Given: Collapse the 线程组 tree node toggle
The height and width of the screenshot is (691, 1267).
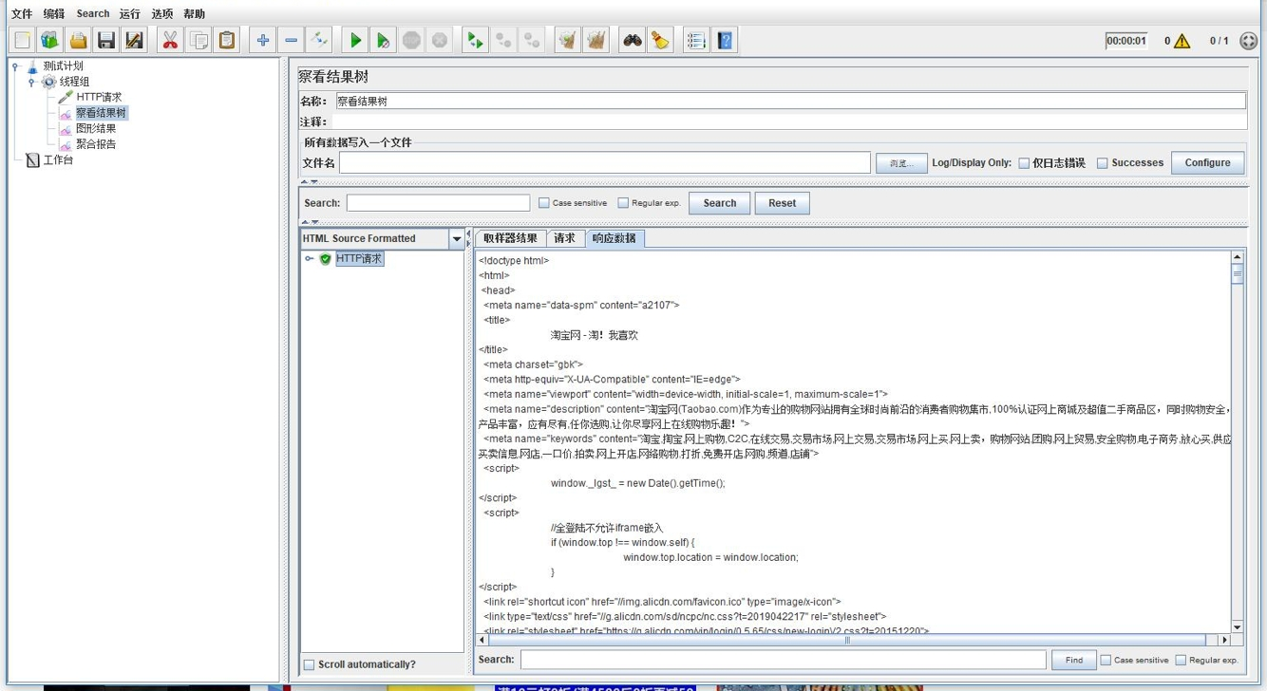Looking at the screenshot, I should pyautogui.click(x=31, y=83).
